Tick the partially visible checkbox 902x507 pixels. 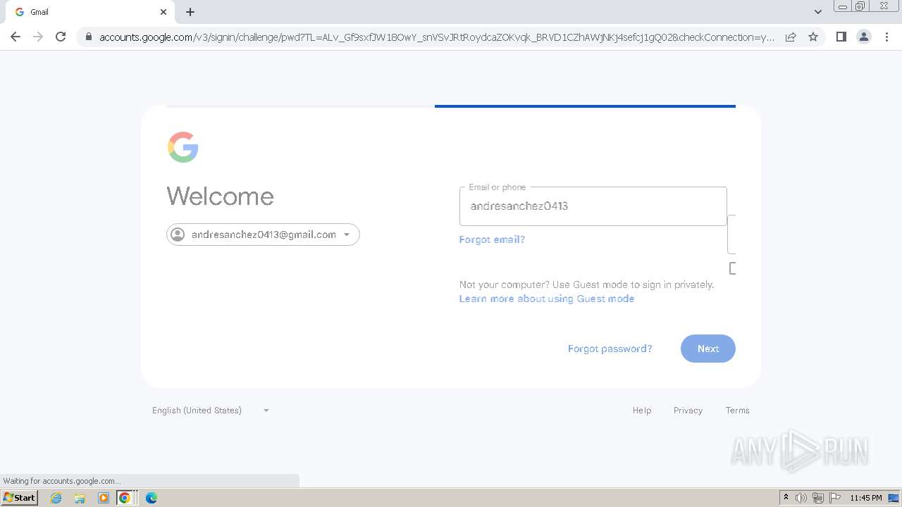[733, 268]
